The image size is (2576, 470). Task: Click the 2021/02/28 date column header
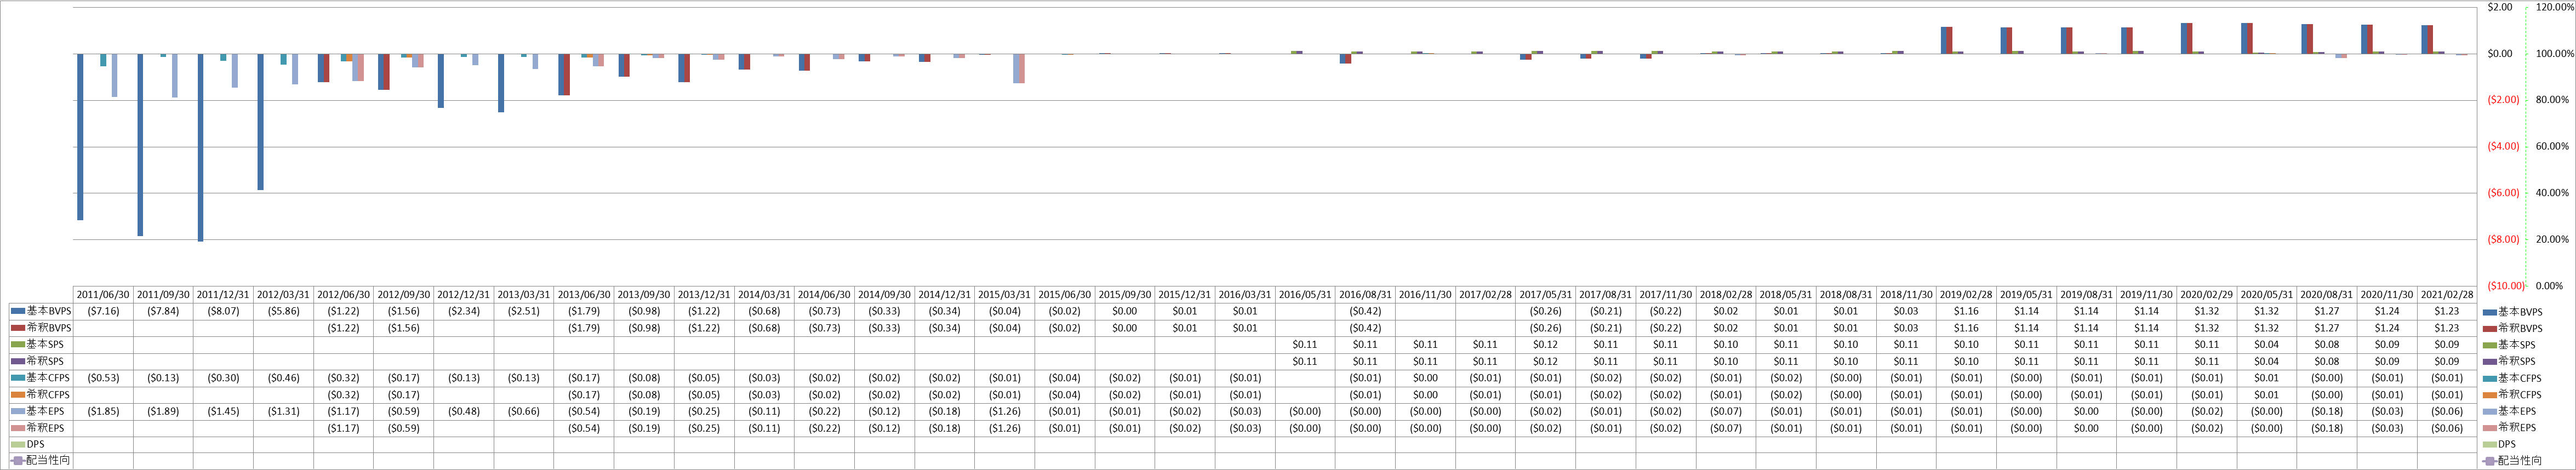point(2446,295)
